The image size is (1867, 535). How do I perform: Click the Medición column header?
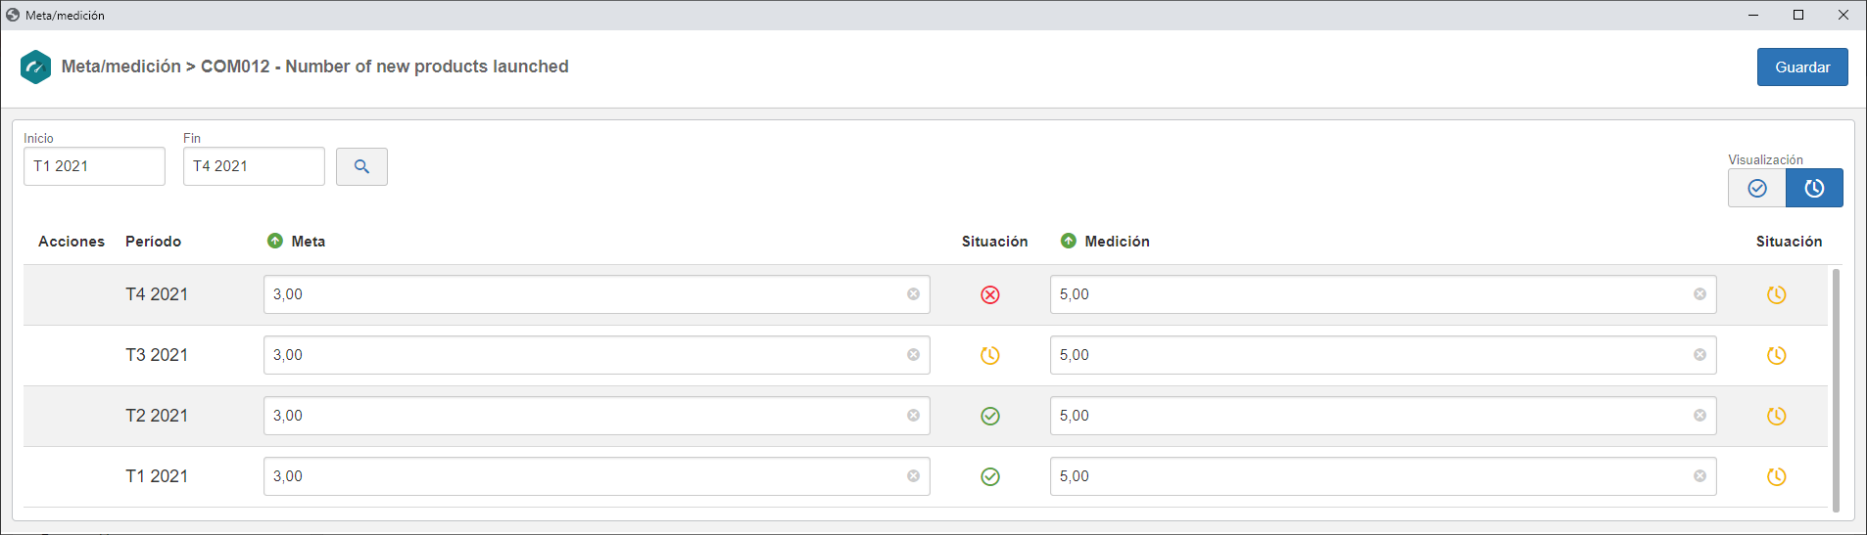pos(1117,242)
